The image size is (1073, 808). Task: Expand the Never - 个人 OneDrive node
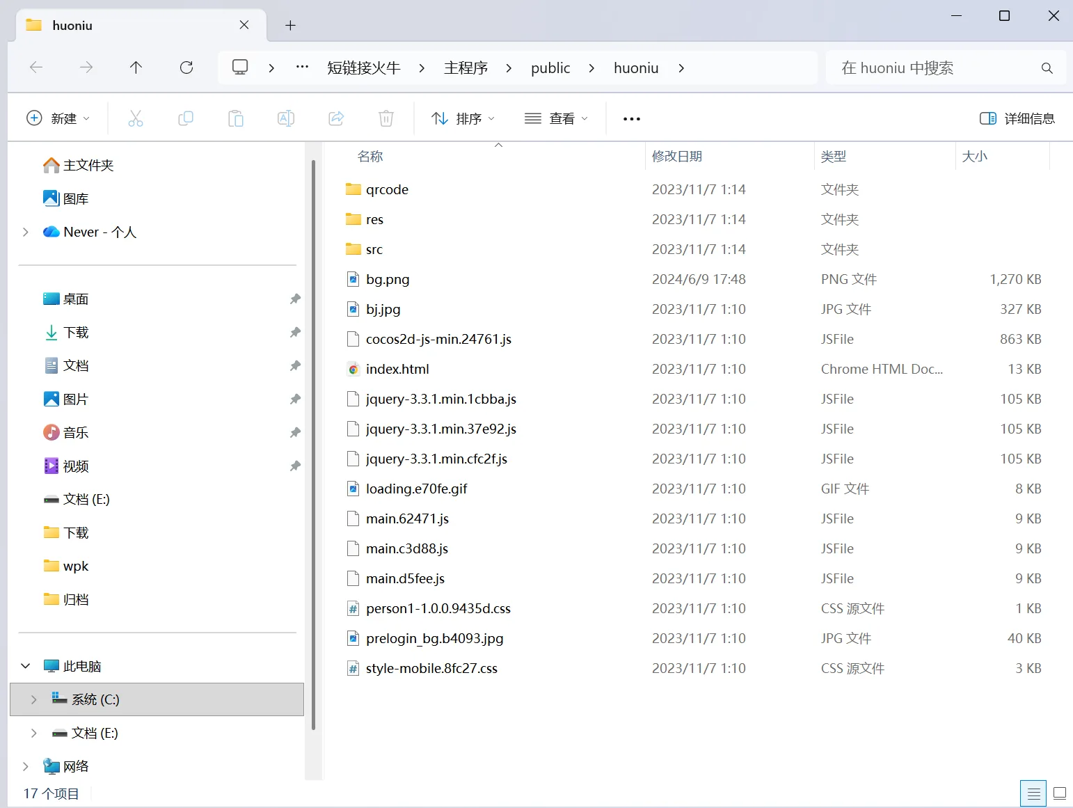point(26,232)
